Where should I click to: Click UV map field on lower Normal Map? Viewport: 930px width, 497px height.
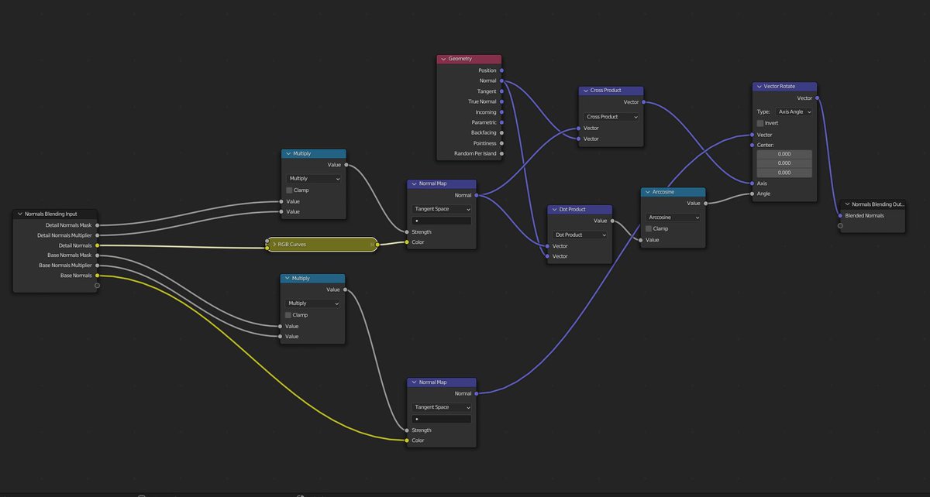[442, 419]
